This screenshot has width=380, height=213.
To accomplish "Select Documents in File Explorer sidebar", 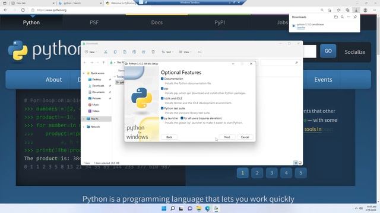I will pos(98,92).
